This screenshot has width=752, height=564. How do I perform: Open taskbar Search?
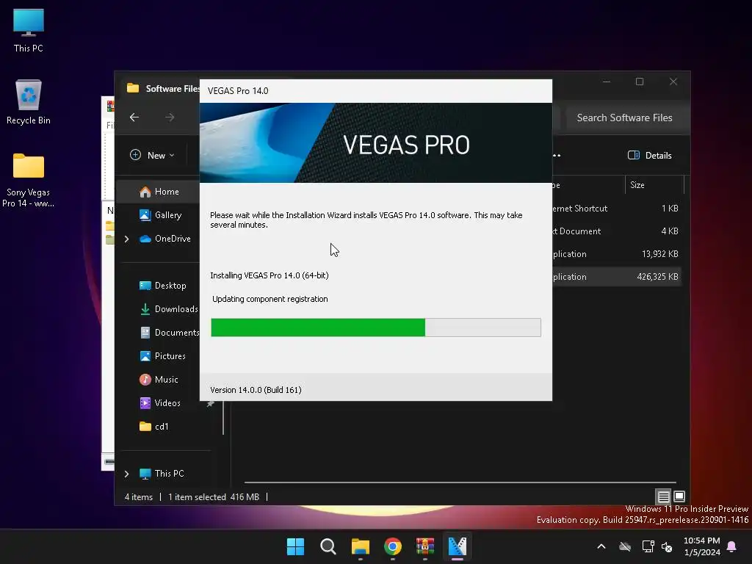328,546
